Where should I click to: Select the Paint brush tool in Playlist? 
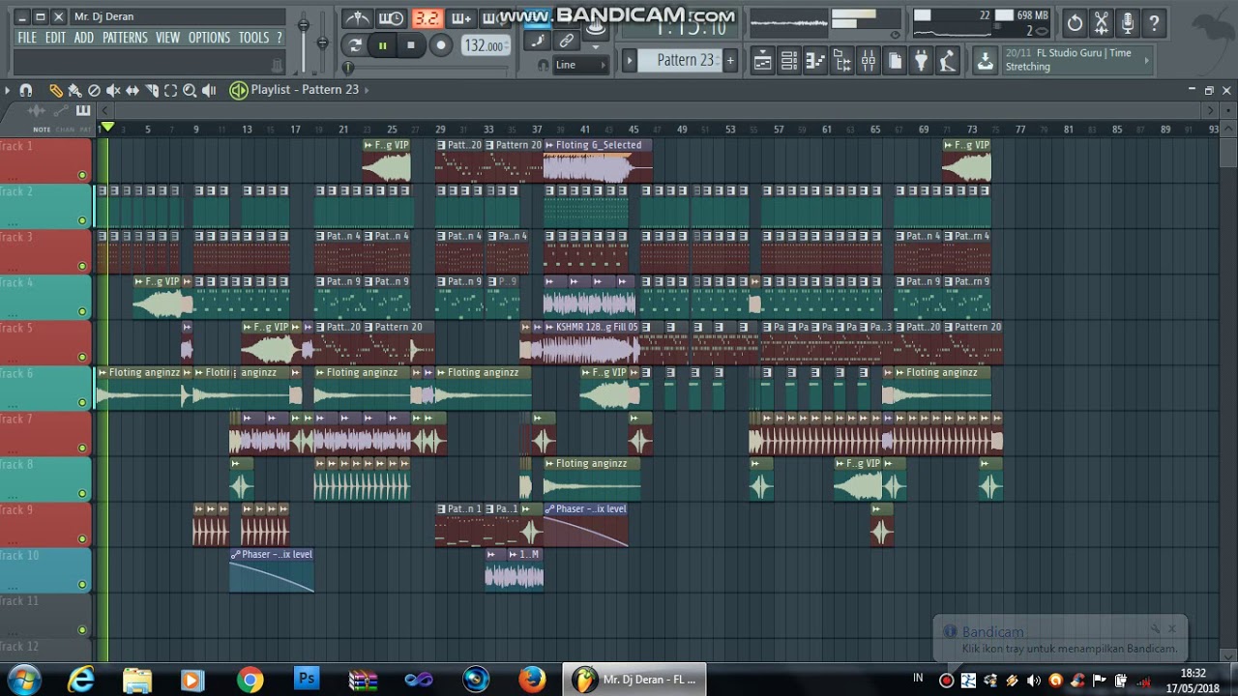click(x=74, y=90)
